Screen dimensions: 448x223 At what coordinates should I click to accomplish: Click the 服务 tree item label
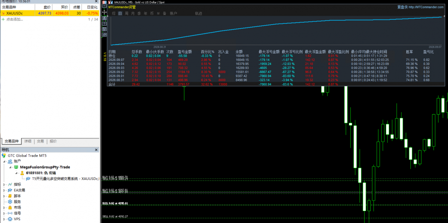click(17, 202)
